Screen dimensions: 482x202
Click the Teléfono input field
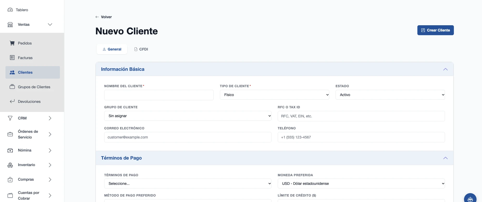(361, 137)
